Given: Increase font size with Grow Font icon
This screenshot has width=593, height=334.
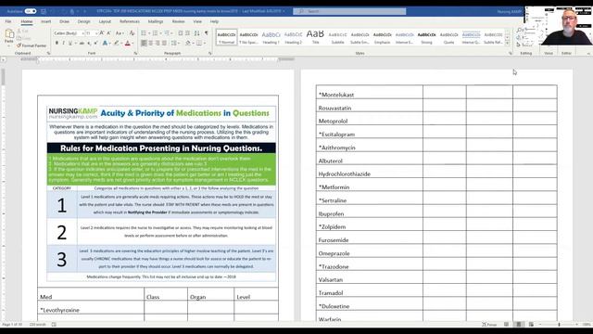Looking at the screenshot, I should 102,33.
